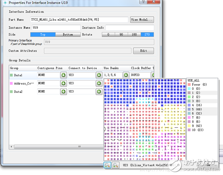This screenshot has width=223, height=175.
Task: Click the BUFIO clock buffer field for Data1
Action: (x=140, y=75)
